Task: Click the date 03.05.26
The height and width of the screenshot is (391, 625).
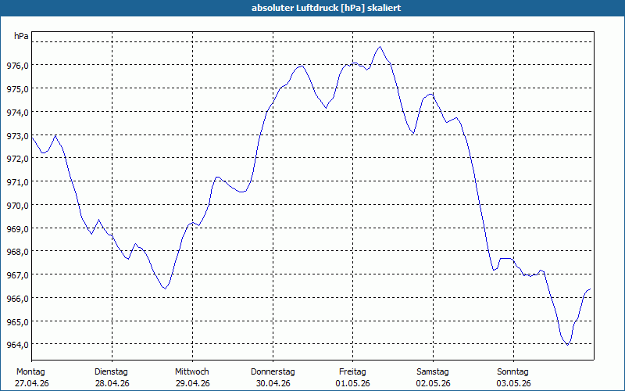Action: point(514,384)
